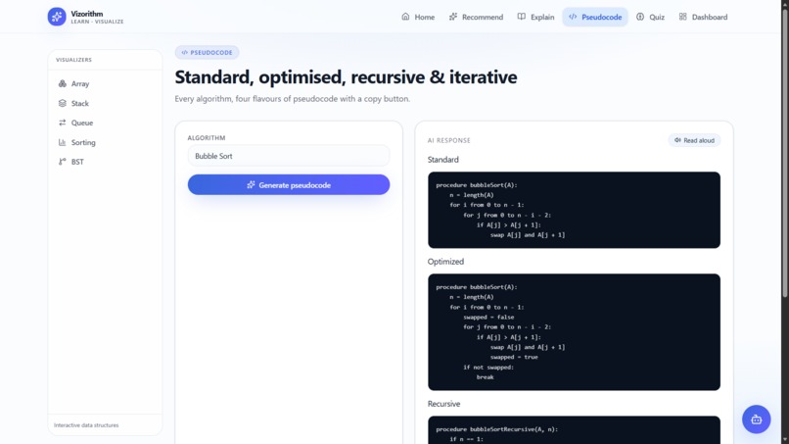This screenshot has height=444, width=789.
Task: Click the 'Optimized' section label
Action: tap(445, 262)
